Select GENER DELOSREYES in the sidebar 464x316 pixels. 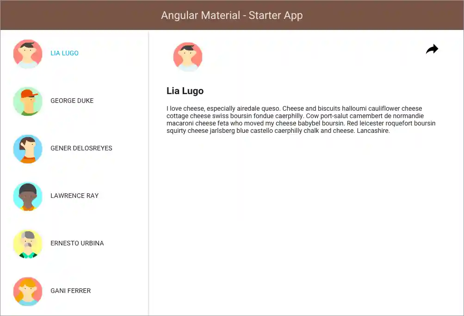pos(81,148)
